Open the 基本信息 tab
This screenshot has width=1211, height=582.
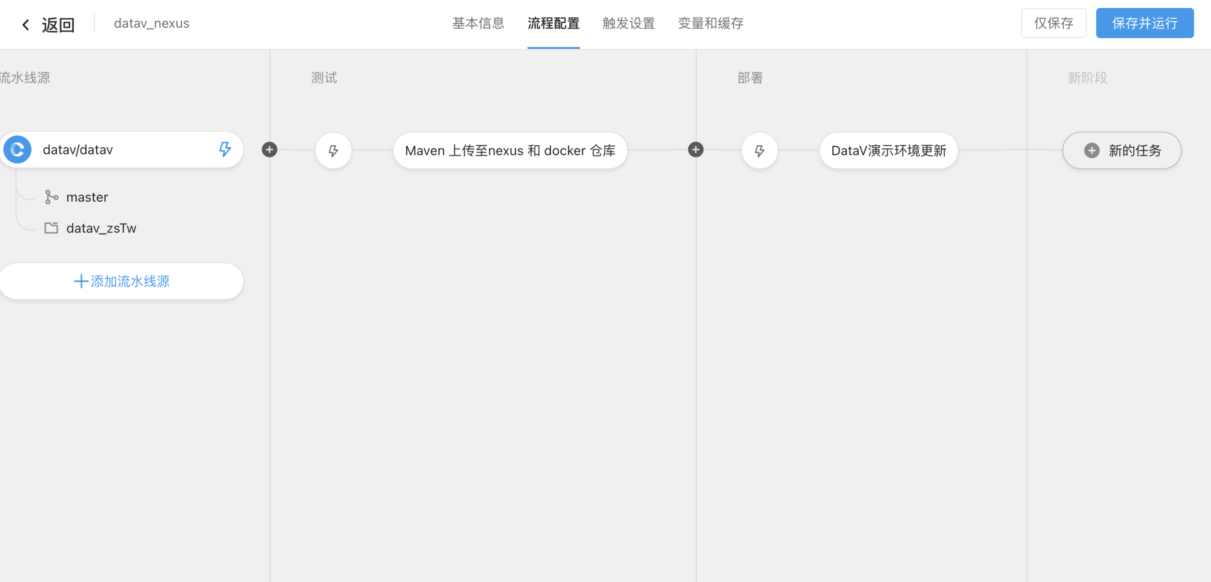(x=478, y=23)
